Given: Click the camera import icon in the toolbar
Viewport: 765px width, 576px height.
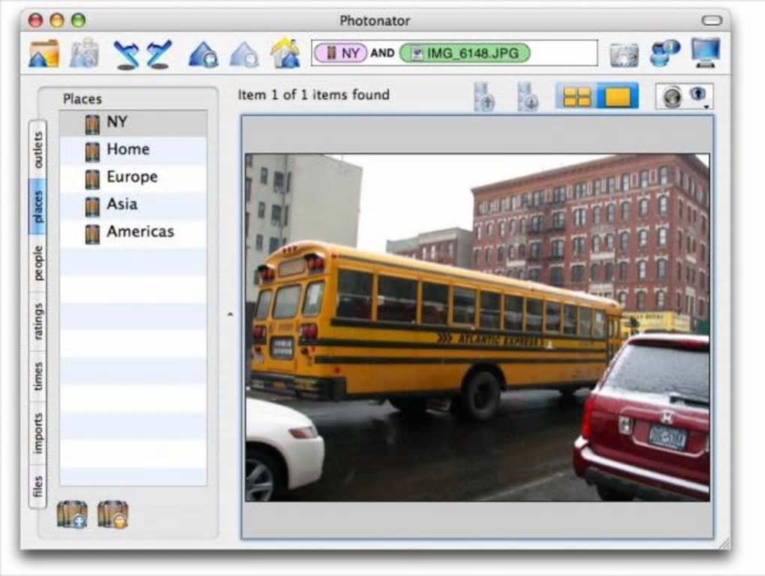Looking at the screenshot, I should pos(84,53).
